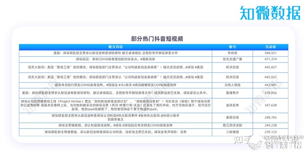Select the interaction value 249,238
This screenshot has height=152, width=307.
pos(270,125)
